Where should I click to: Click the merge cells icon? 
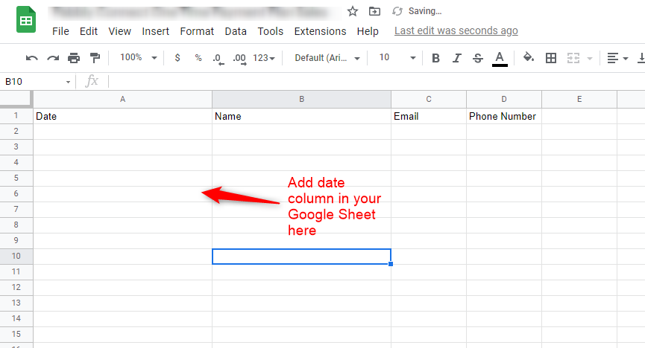(x=573, y=58)
